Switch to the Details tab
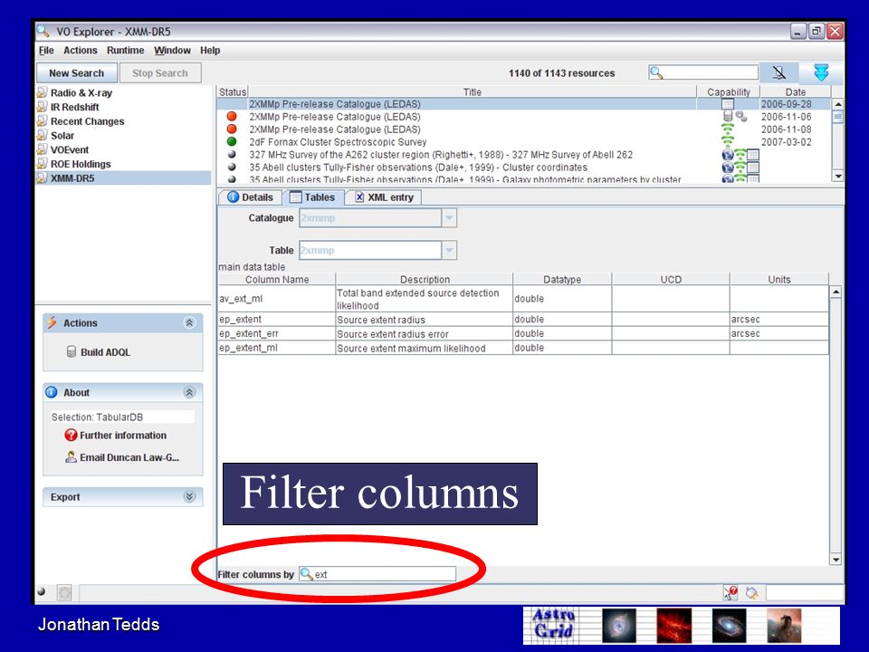 click(x=251, y=197)
